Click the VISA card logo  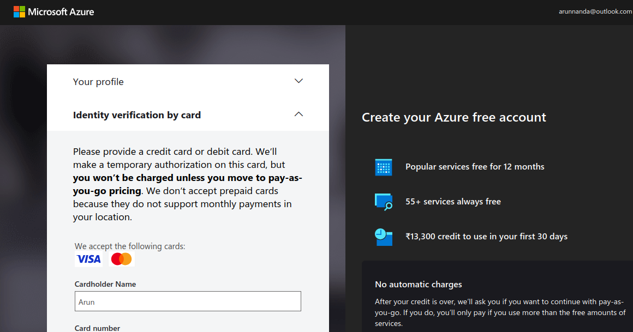point(89,259)
